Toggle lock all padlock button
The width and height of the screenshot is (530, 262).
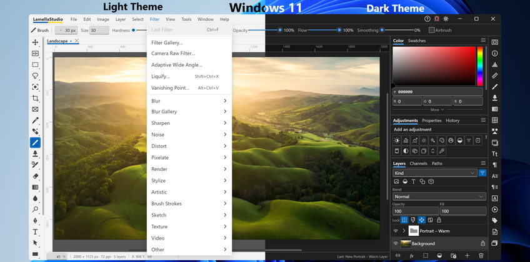coord(439,220)
